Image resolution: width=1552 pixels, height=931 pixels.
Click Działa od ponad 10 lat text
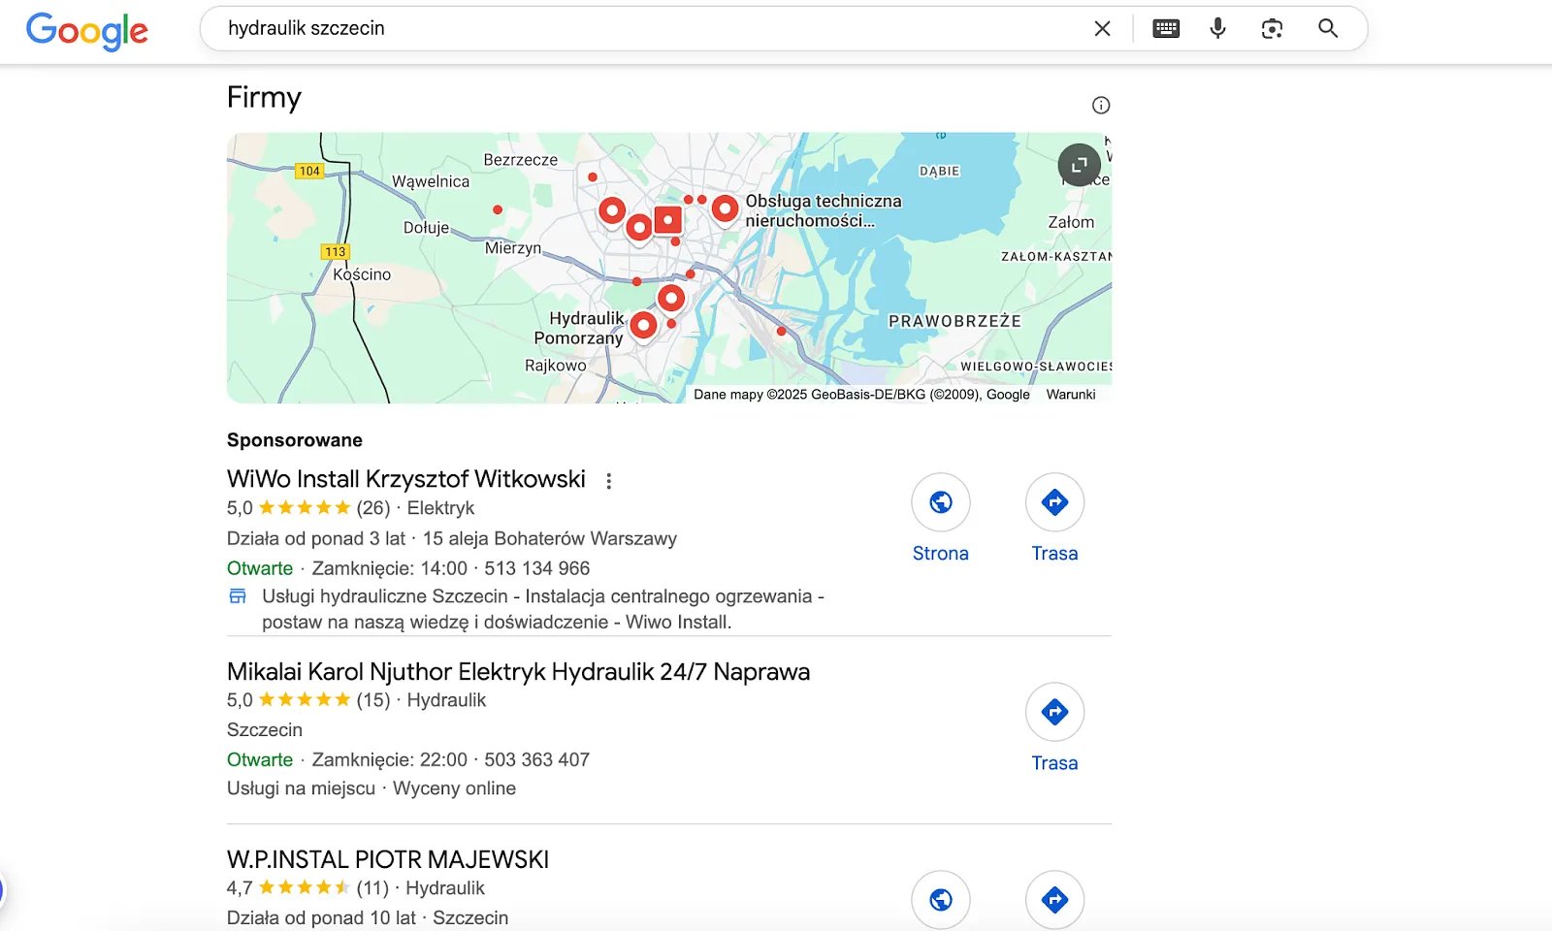[x=321, y=917]
